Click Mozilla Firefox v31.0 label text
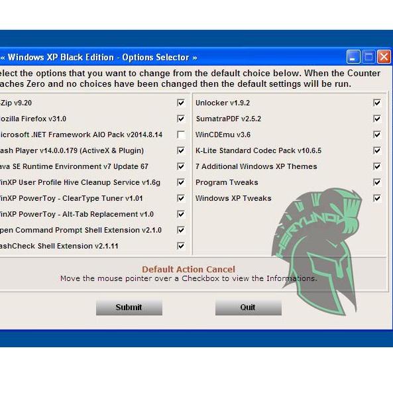393x393 pixels. pyautogui.click(x=33, y=119)
